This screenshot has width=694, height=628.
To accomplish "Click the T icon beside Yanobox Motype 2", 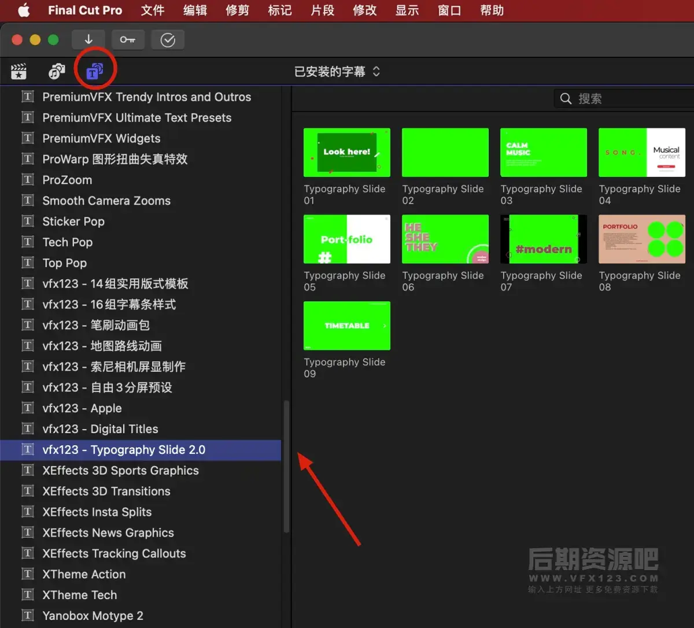I will 27,616.
